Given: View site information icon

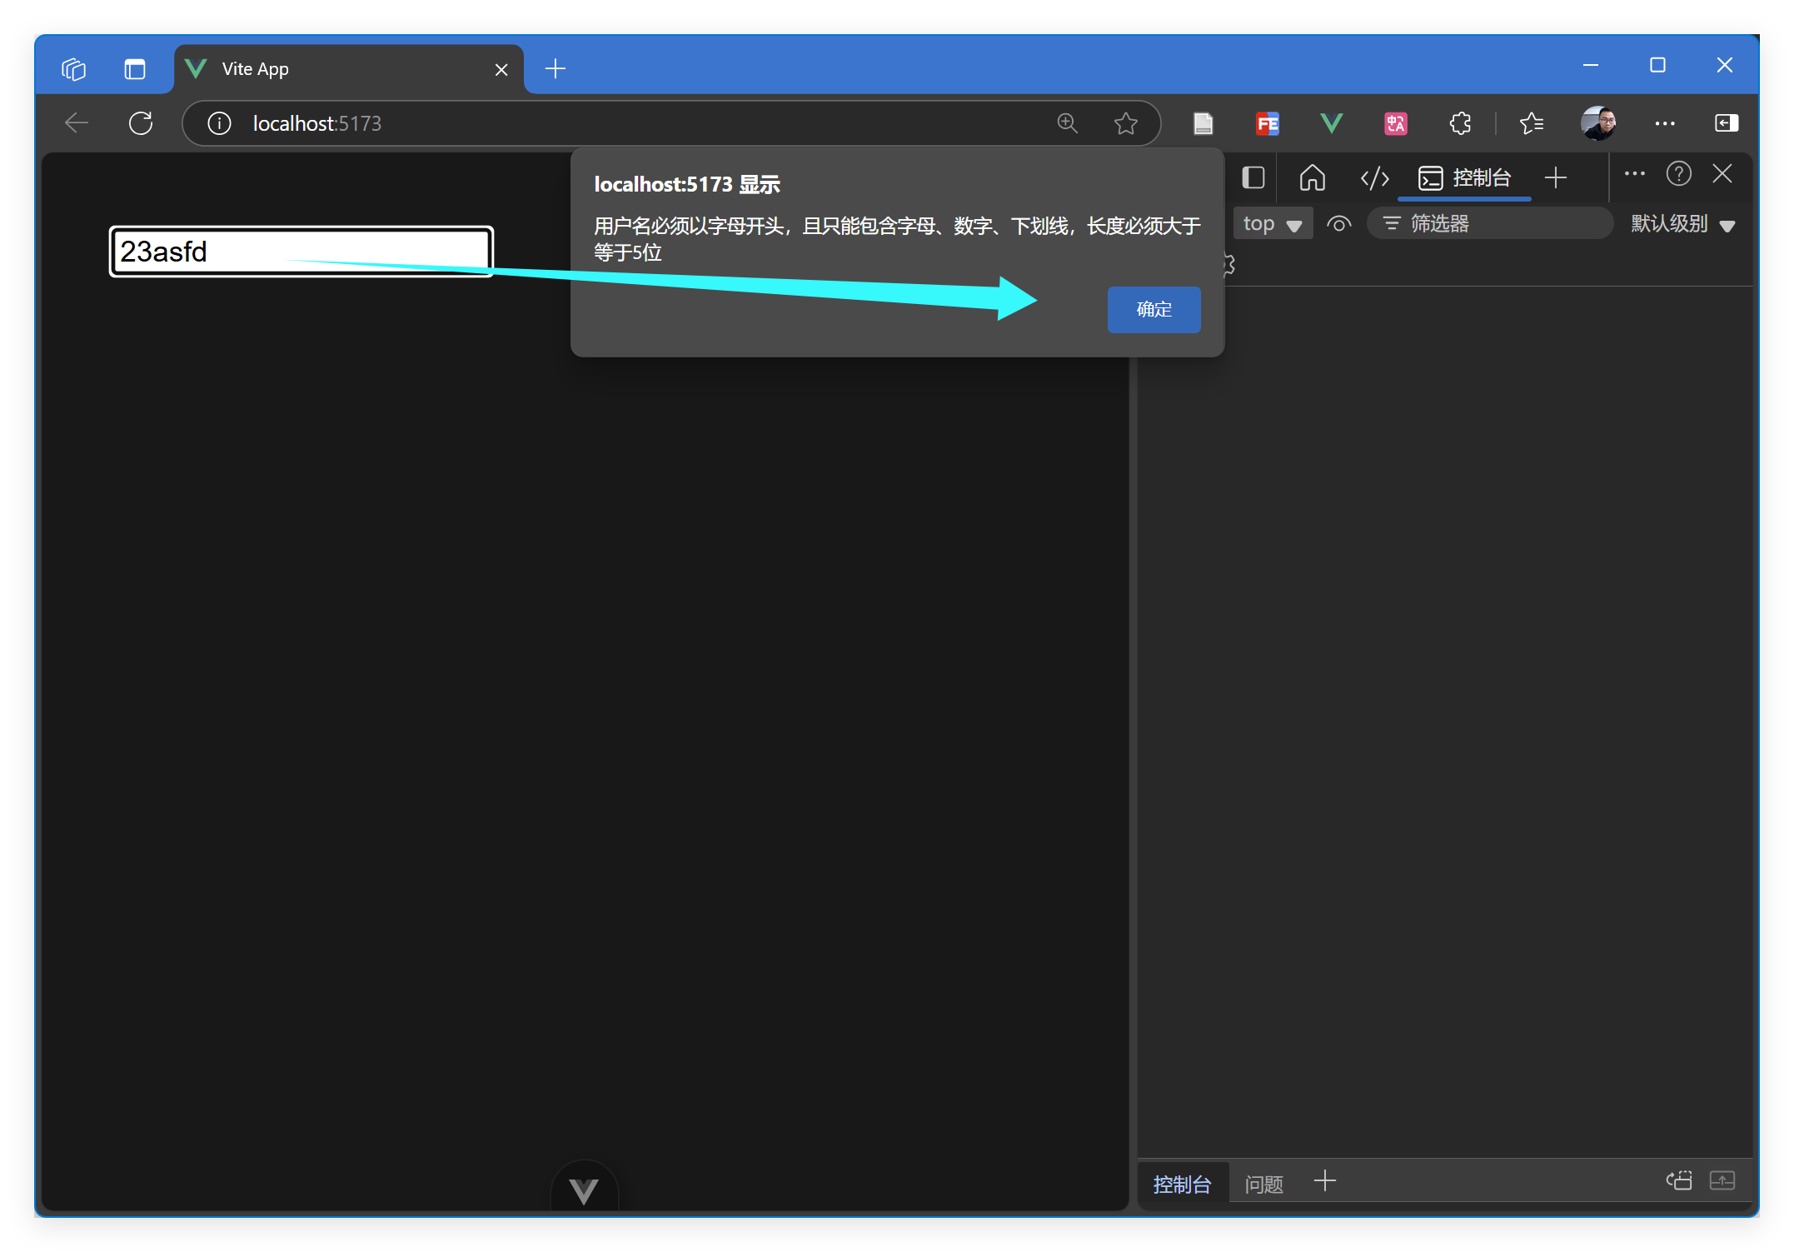Looking at the screenshot, I should point(219,123).
